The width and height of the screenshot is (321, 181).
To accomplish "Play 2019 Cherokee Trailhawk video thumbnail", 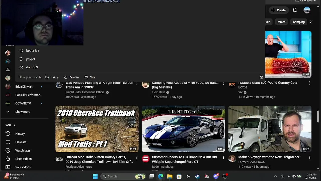I will click(x=97, y=129).
